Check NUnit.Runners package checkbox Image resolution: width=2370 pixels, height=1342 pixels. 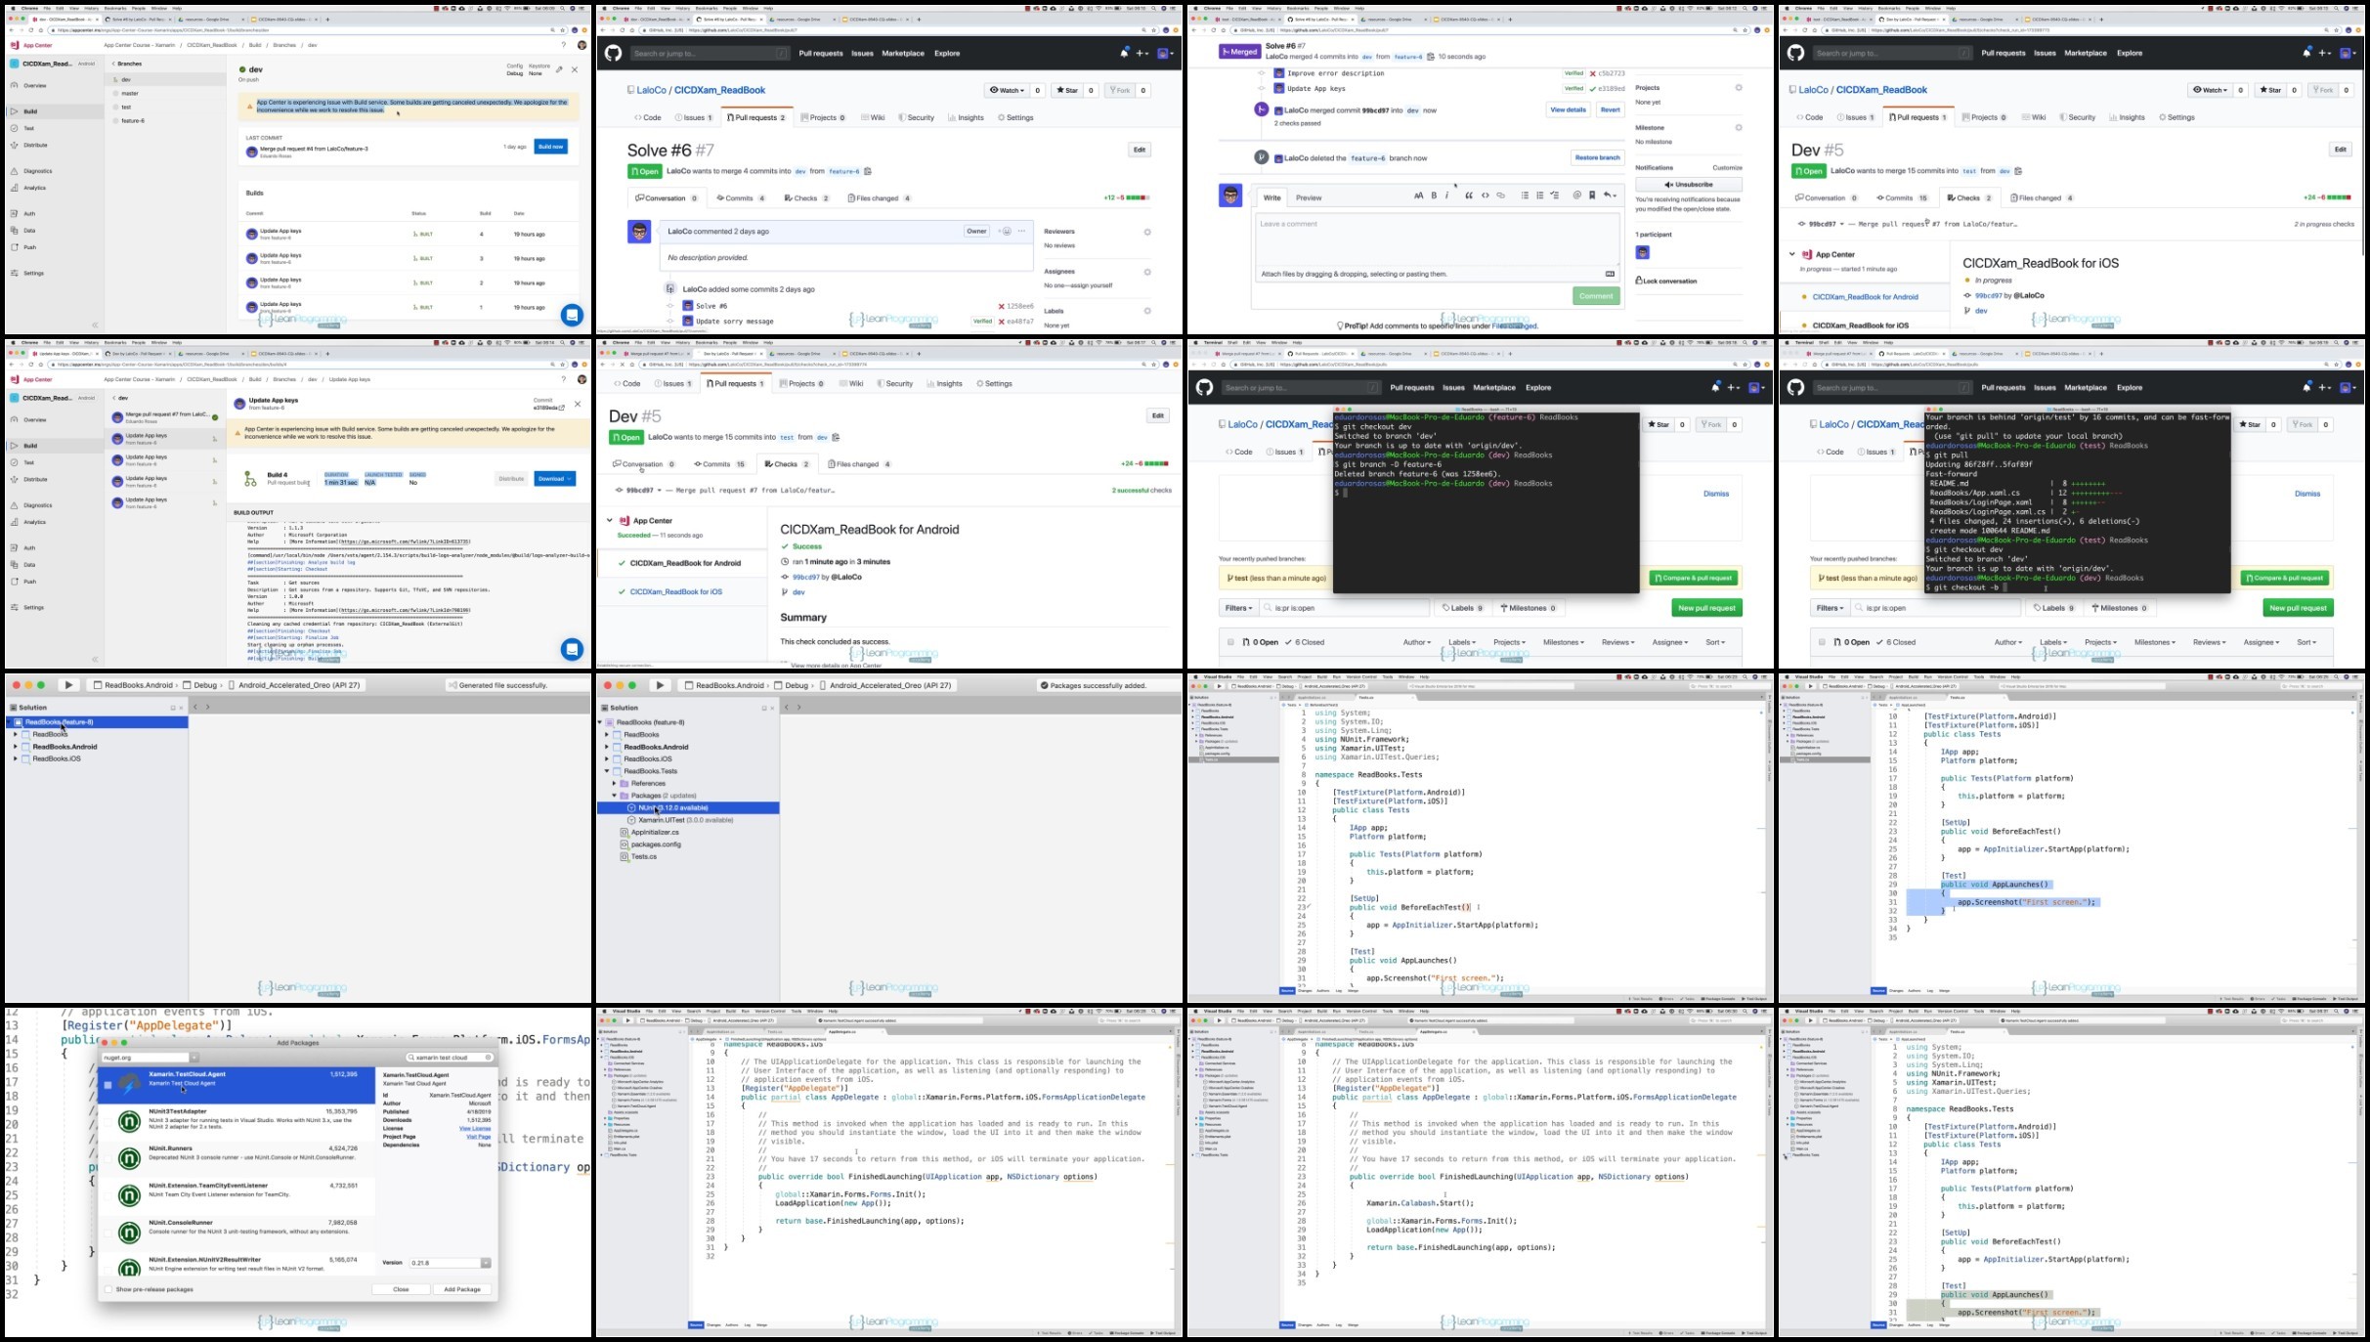(x=108, y=1159)
